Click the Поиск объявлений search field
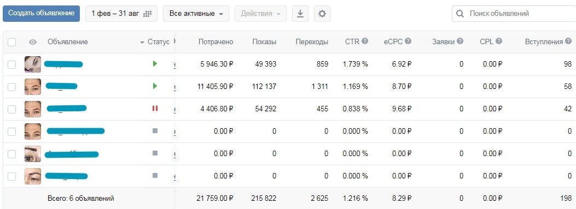576x209 pixels. (x=514, y=14)
